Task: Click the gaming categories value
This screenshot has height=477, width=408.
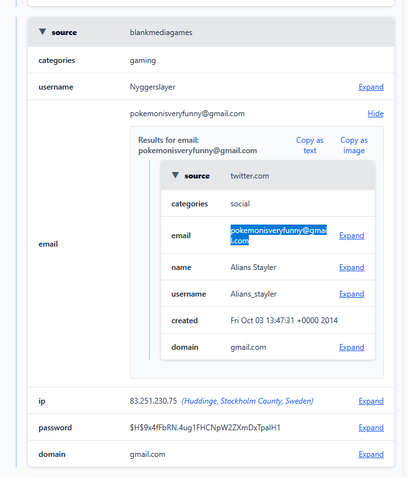Action: (x=143, y=60)
